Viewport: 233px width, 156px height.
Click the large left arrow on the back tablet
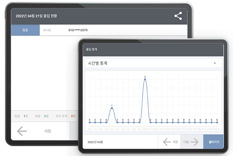(22, 131)
